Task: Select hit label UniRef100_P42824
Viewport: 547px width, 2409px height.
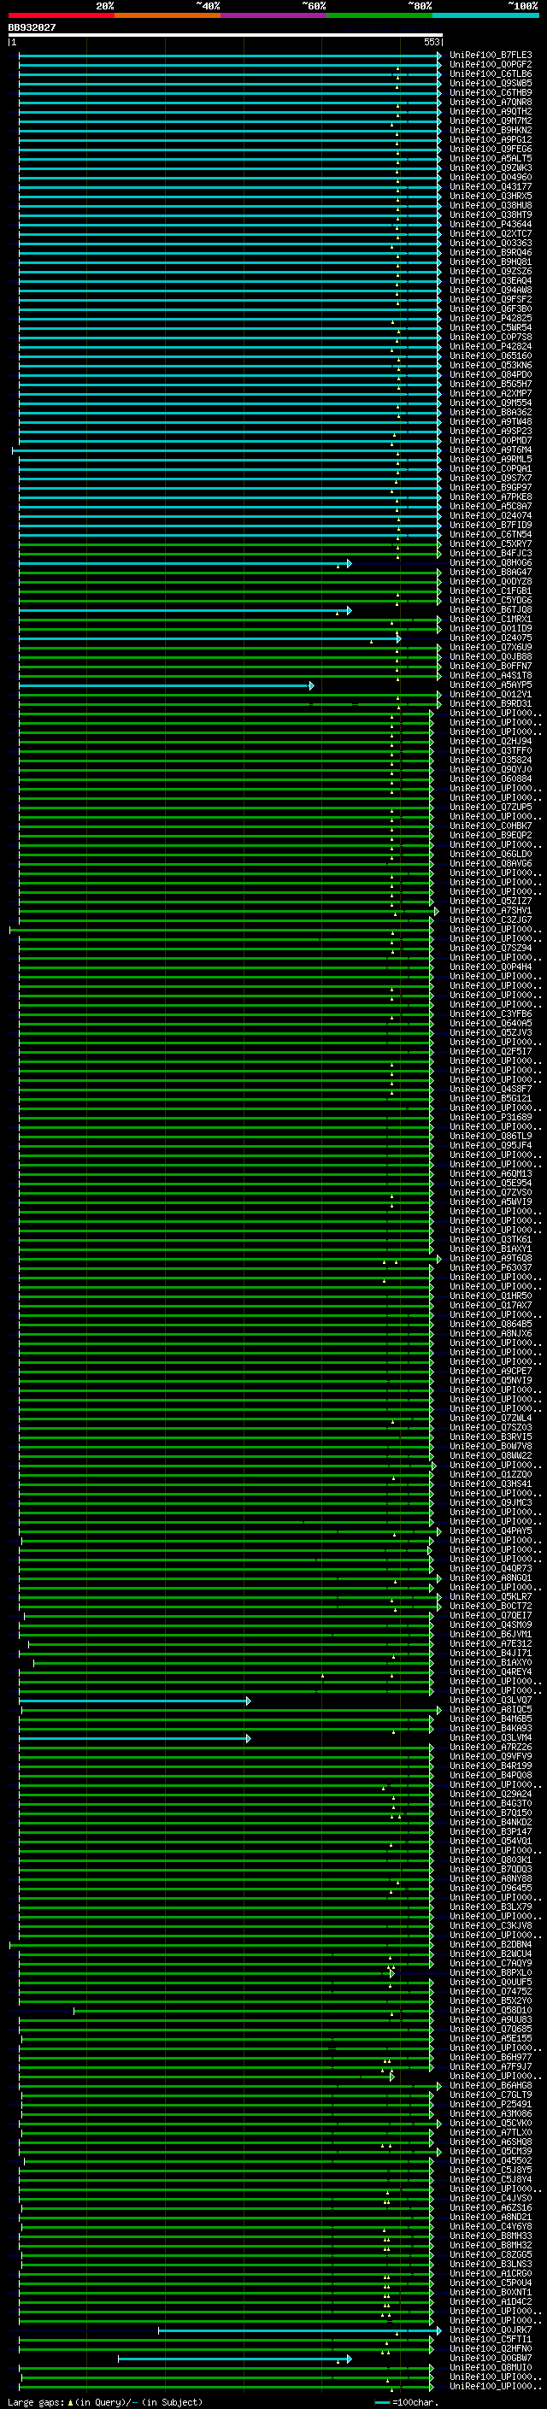Action: point(491,346)
